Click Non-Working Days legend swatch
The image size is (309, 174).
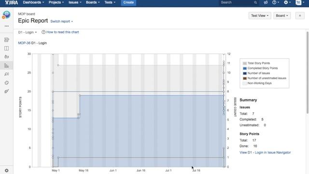click(245, 83)
